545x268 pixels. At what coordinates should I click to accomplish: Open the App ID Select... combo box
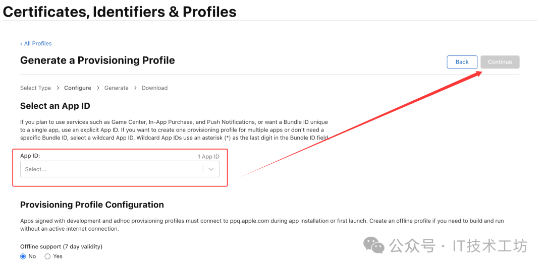point(111,169)
